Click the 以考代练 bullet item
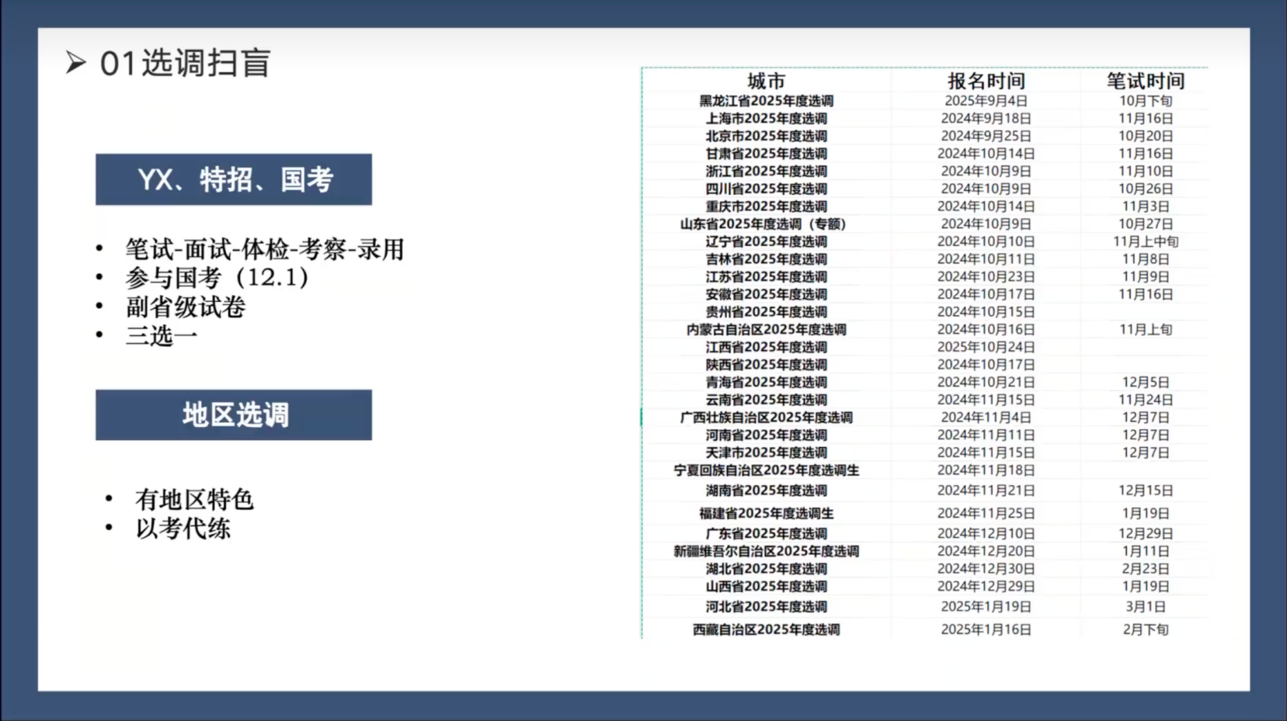 (x=183, y=529)
